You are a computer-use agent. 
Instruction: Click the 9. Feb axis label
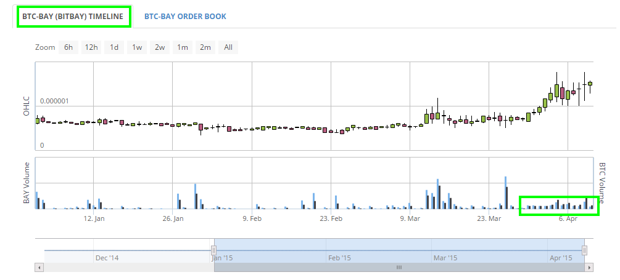[x=252, y=218]
